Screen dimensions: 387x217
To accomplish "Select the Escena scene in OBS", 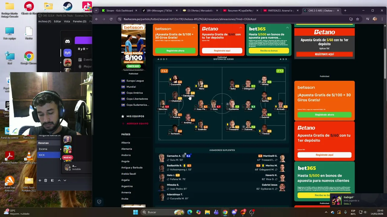I will [49, 149].
